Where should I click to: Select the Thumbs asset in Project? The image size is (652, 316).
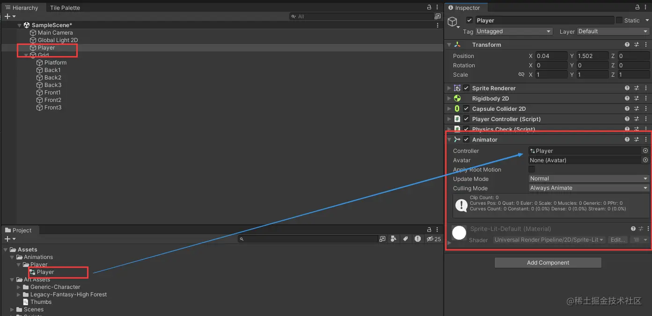(x=41, y=302)
